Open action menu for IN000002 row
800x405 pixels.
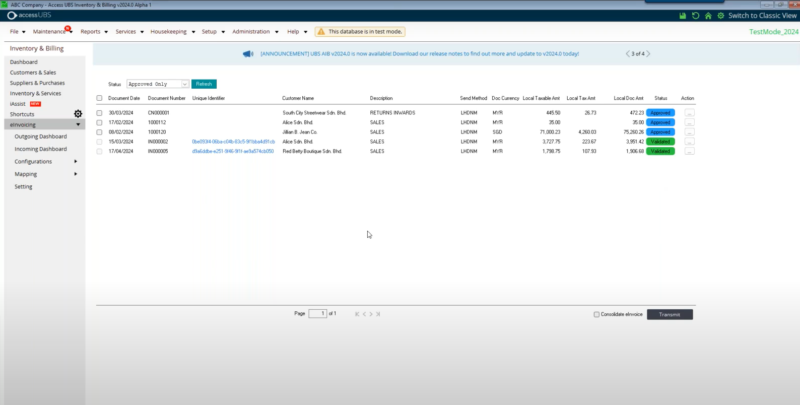pyautogui.click(x=690, y=142)
